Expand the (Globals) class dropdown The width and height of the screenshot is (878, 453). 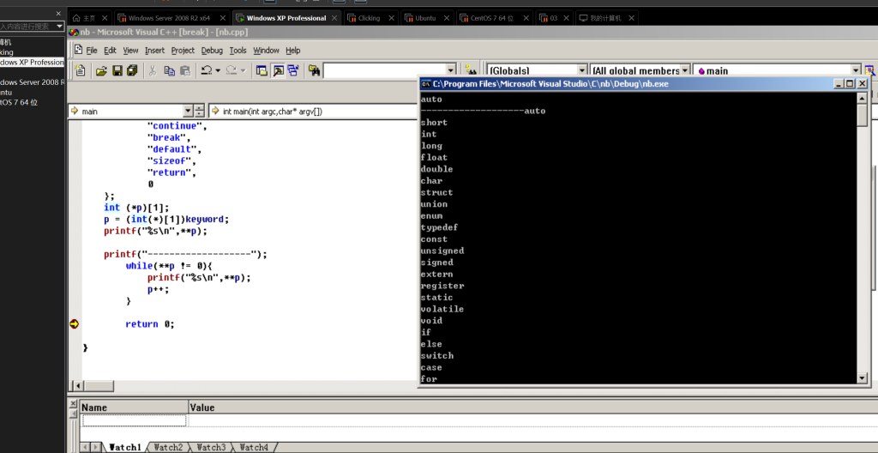click(x=582, y=70)
